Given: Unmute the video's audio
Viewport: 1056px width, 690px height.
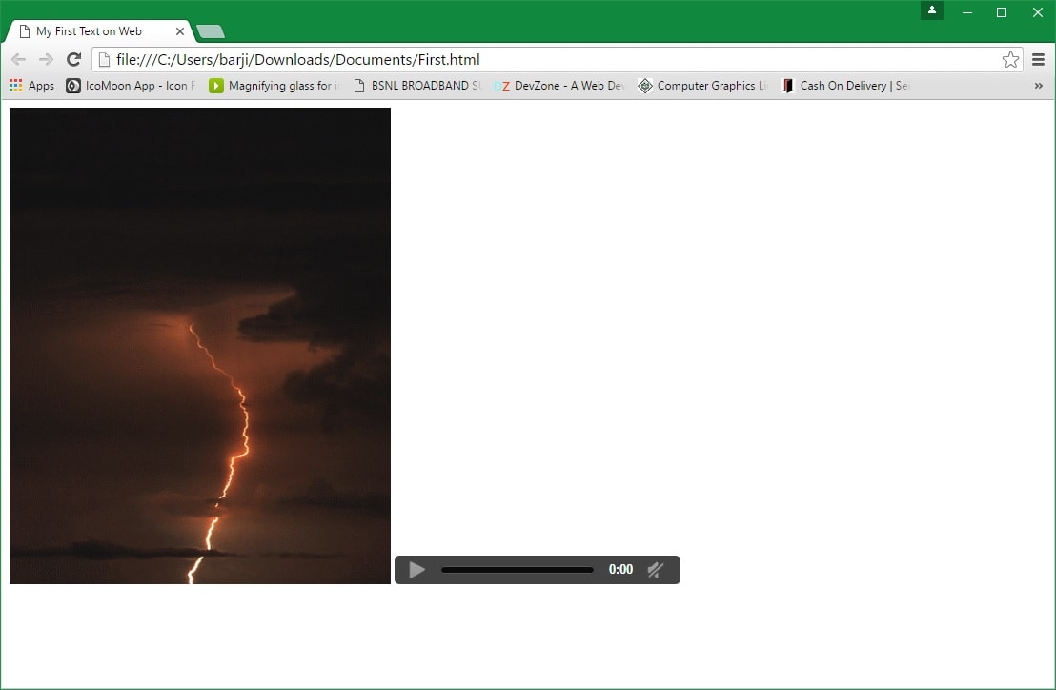Looking at the screenshot, I should [656, 569].
